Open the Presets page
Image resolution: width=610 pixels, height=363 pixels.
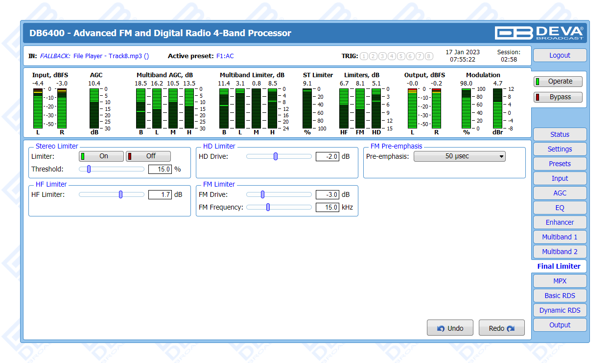pyautogui.click(x=559, y=164)
